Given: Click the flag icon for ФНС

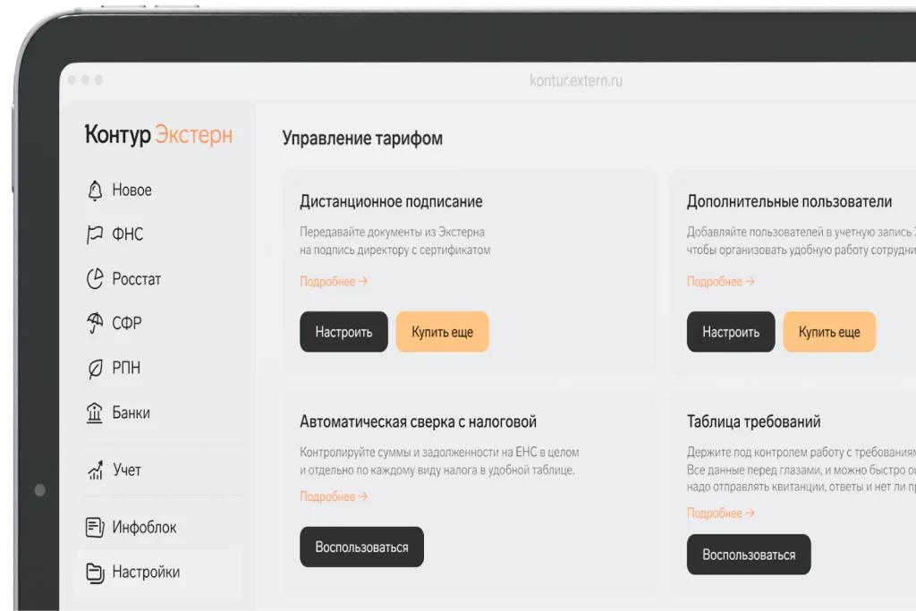Looking at the screenshot, I should (95, 234).
